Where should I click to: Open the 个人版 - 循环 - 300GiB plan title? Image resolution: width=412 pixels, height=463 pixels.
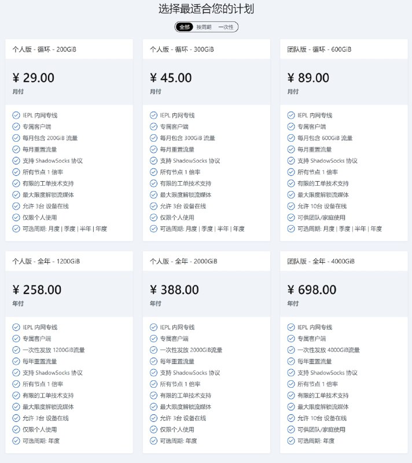[182, 49]
